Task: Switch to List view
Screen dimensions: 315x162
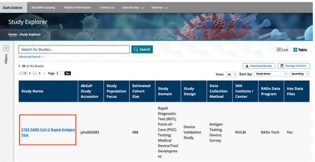Action: (283, 50)
